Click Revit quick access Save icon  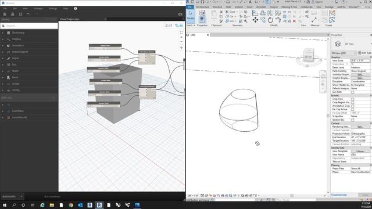point(202,2)
